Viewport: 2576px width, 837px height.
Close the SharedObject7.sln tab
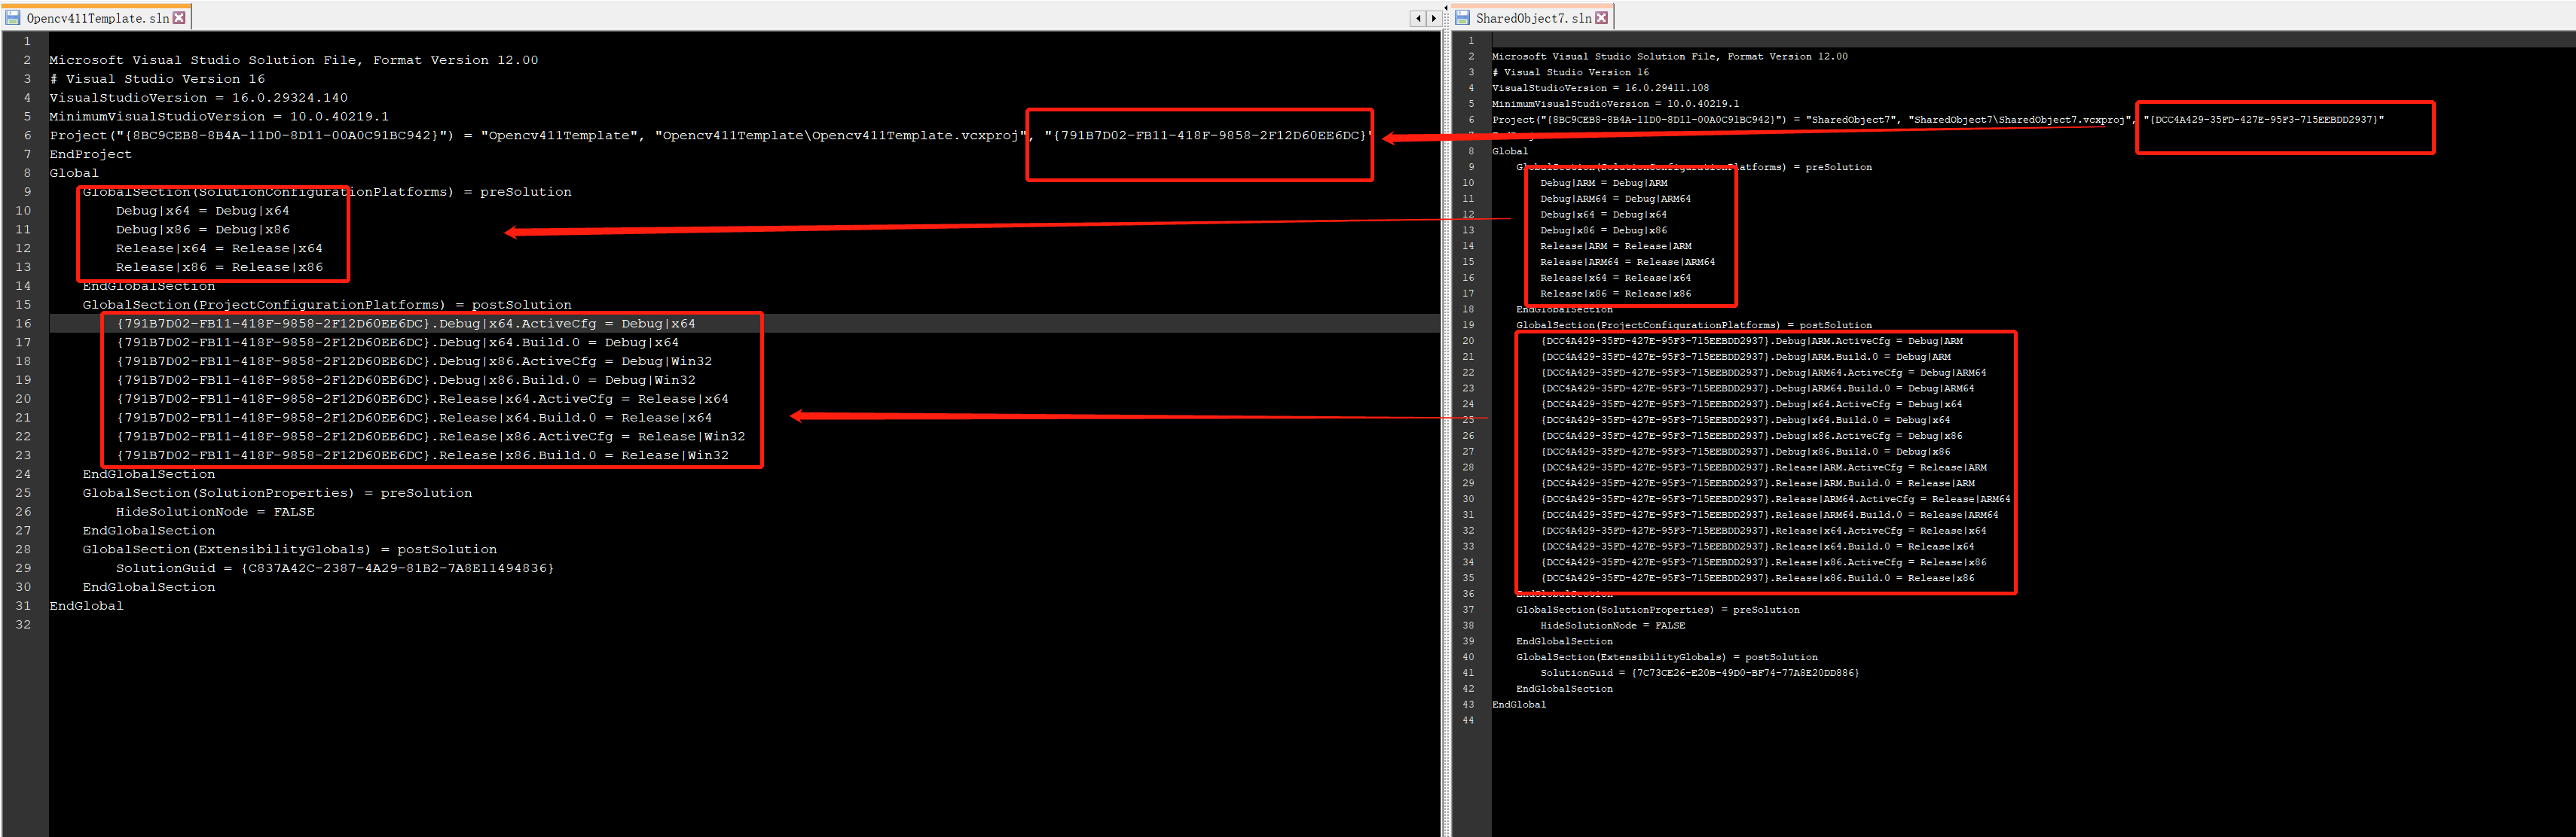1601,18
